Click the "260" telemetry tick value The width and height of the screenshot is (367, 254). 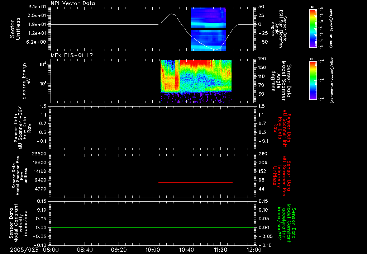(x=263, y=154)
